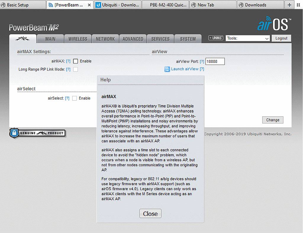Click the airOS logo

[x=274, y=24]
